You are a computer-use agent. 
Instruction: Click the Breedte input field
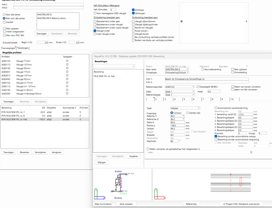pyautogui.click(x=177, y=135)
